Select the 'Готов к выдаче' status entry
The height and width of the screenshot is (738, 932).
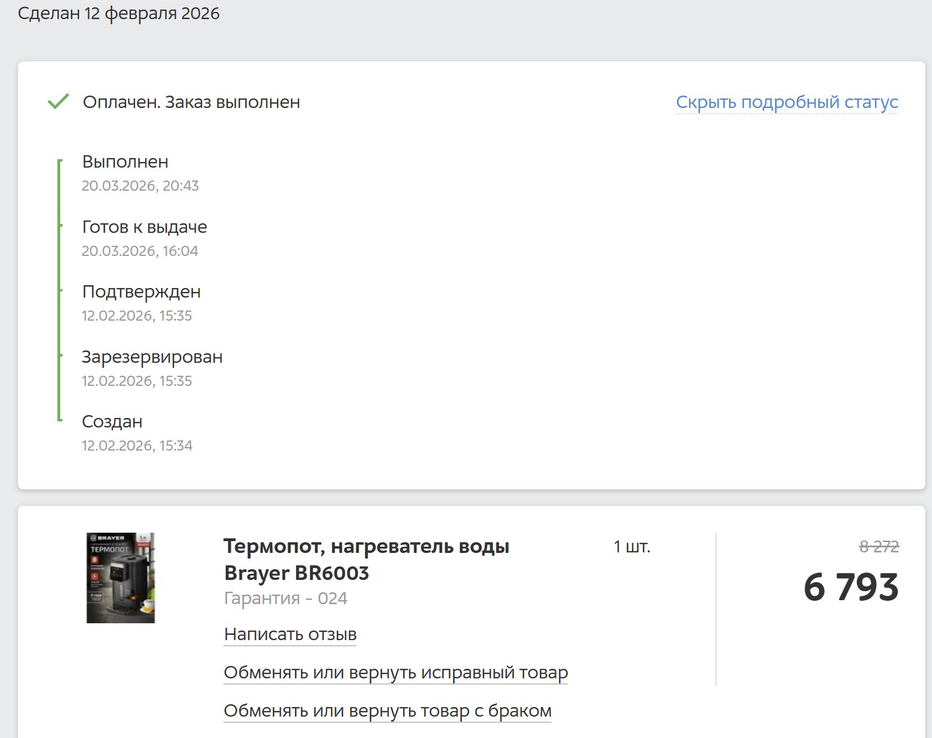[x=145, y=227]
